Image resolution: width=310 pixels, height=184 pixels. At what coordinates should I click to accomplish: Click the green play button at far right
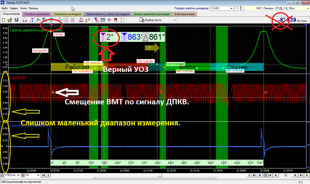tap(307, 175)
